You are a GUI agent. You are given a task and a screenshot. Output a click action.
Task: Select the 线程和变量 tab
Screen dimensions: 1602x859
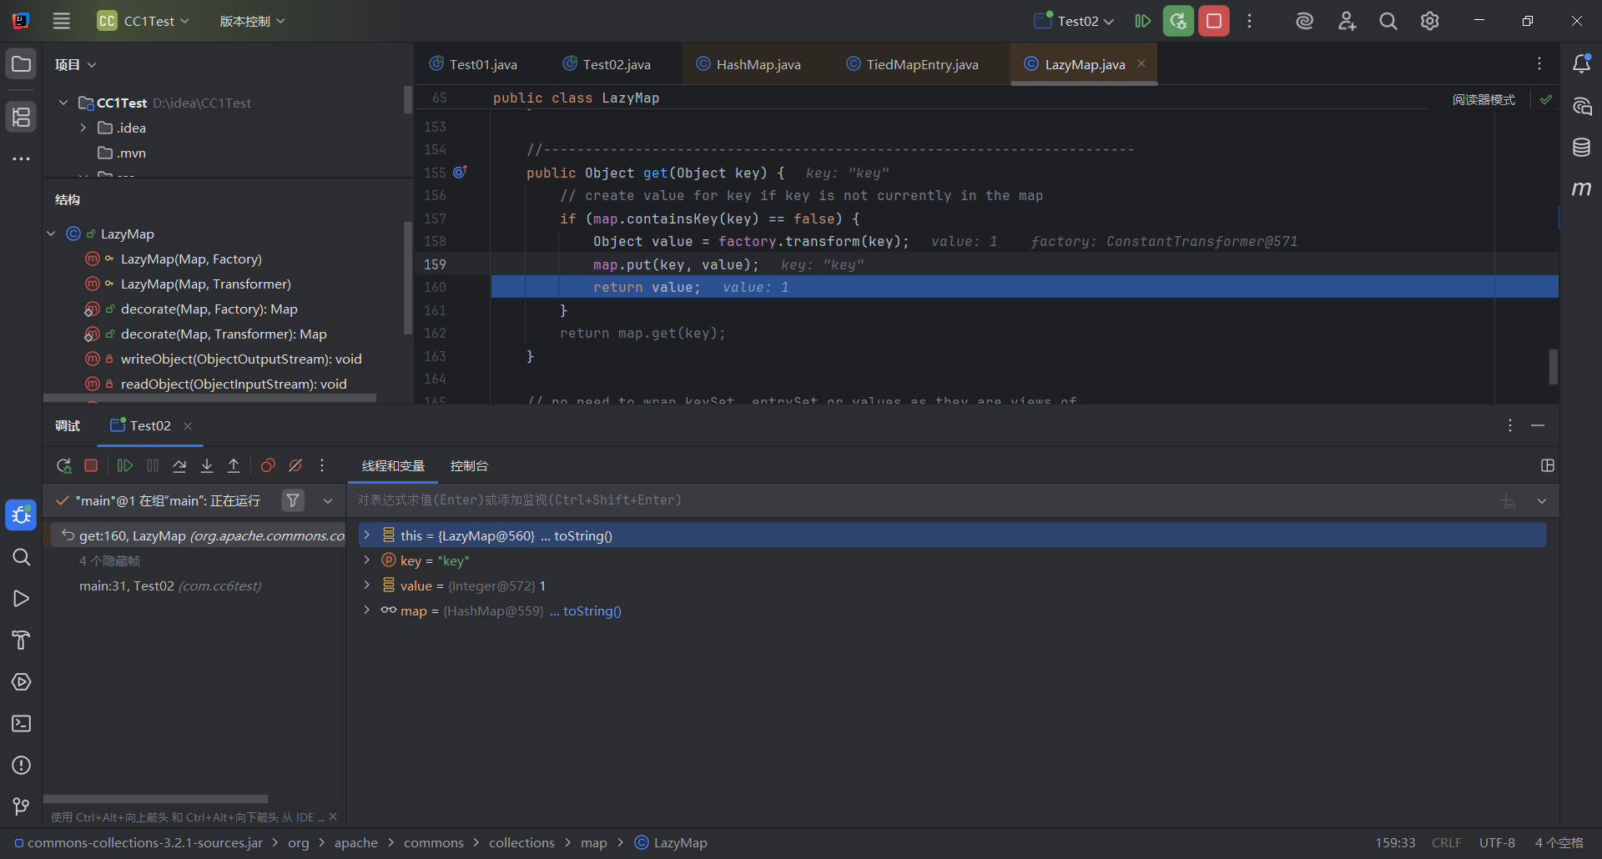coord(393,465)
